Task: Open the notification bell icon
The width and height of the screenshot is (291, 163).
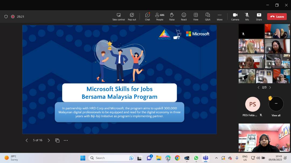Action: click(x=285, y=158)
